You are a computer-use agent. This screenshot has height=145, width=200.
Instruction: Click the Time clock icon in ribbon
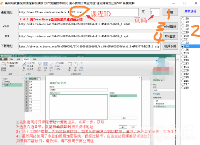(76, 64)
